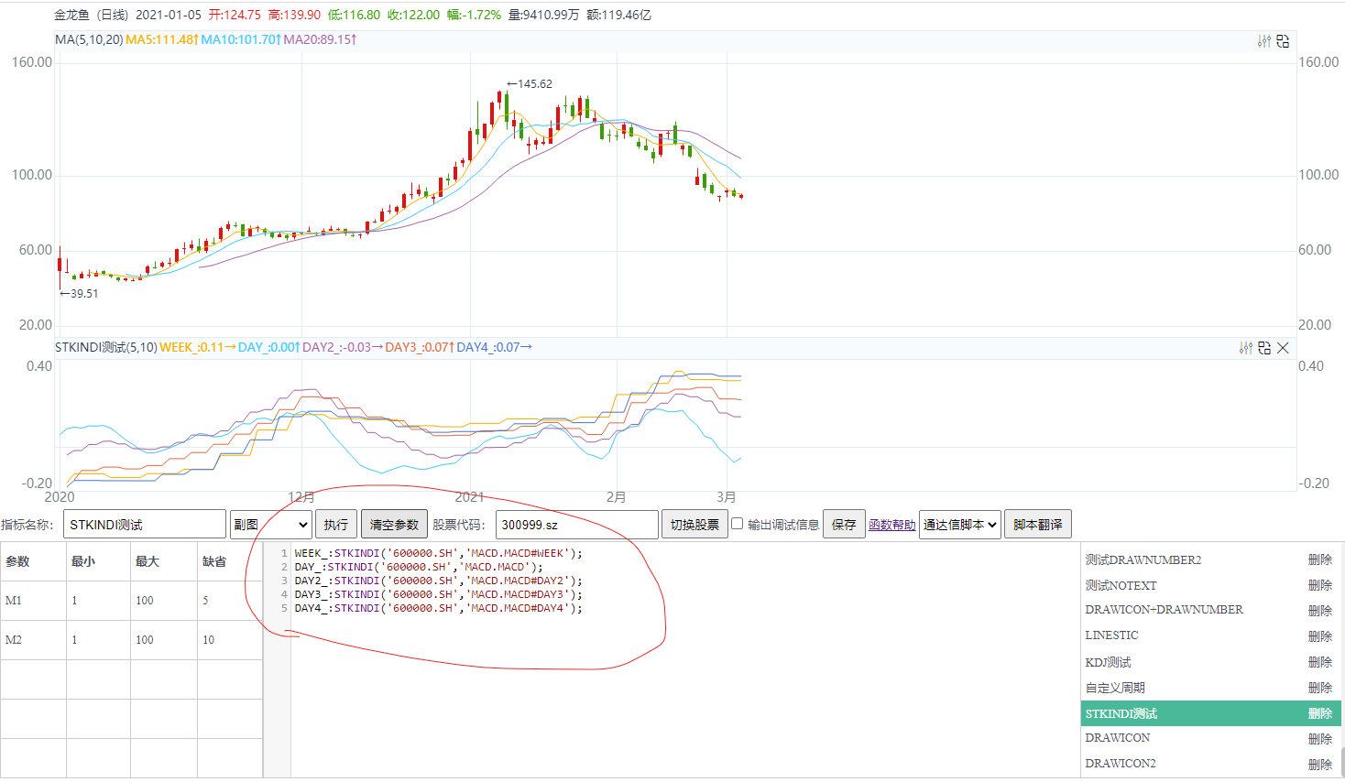1345x782 pixels.
Task: Click the 12月 time axis label
Action: click(x=301, y=497)
